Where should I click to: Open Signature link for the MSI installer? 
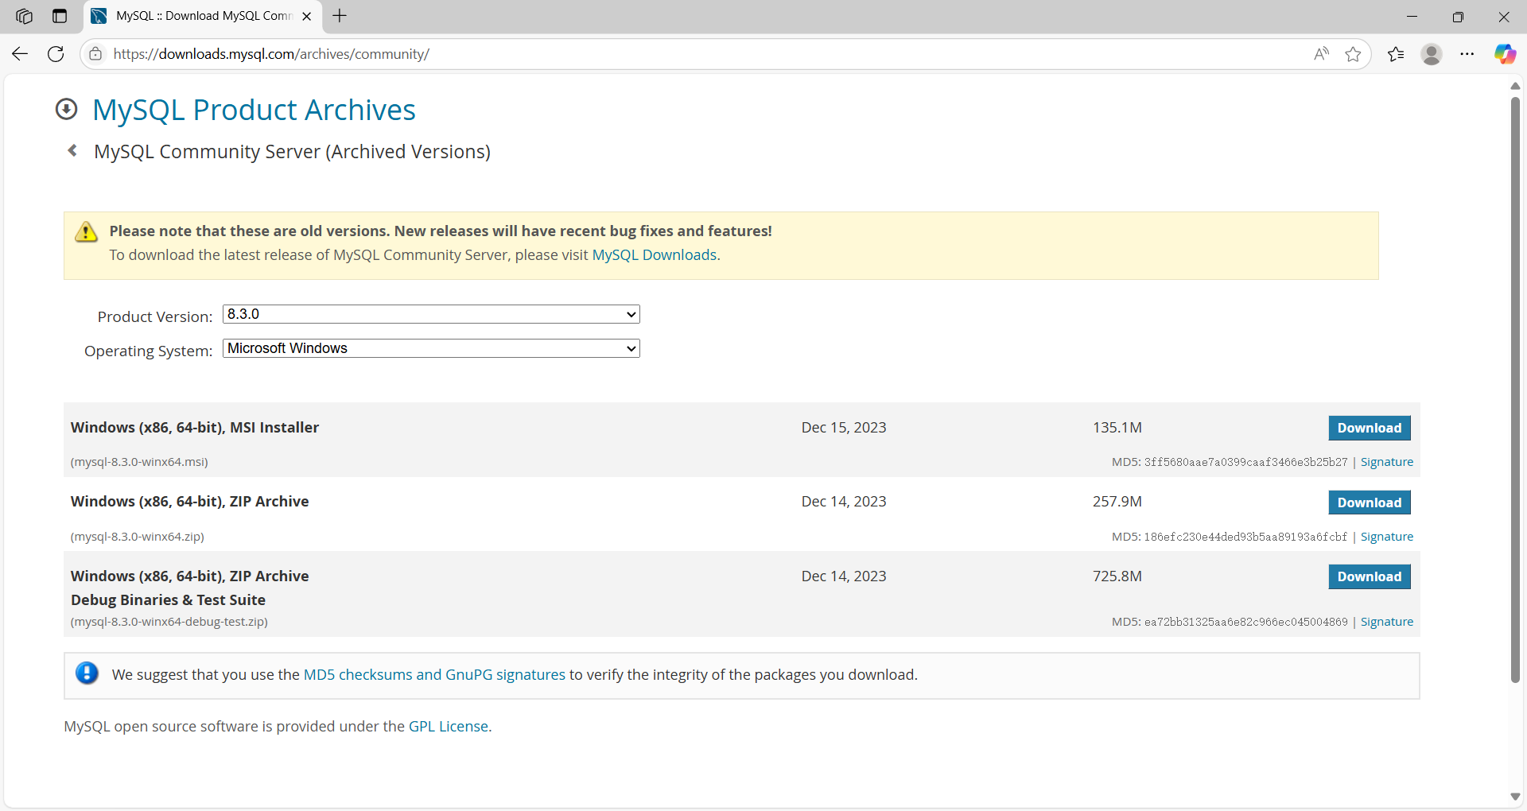pos(1387,462)
